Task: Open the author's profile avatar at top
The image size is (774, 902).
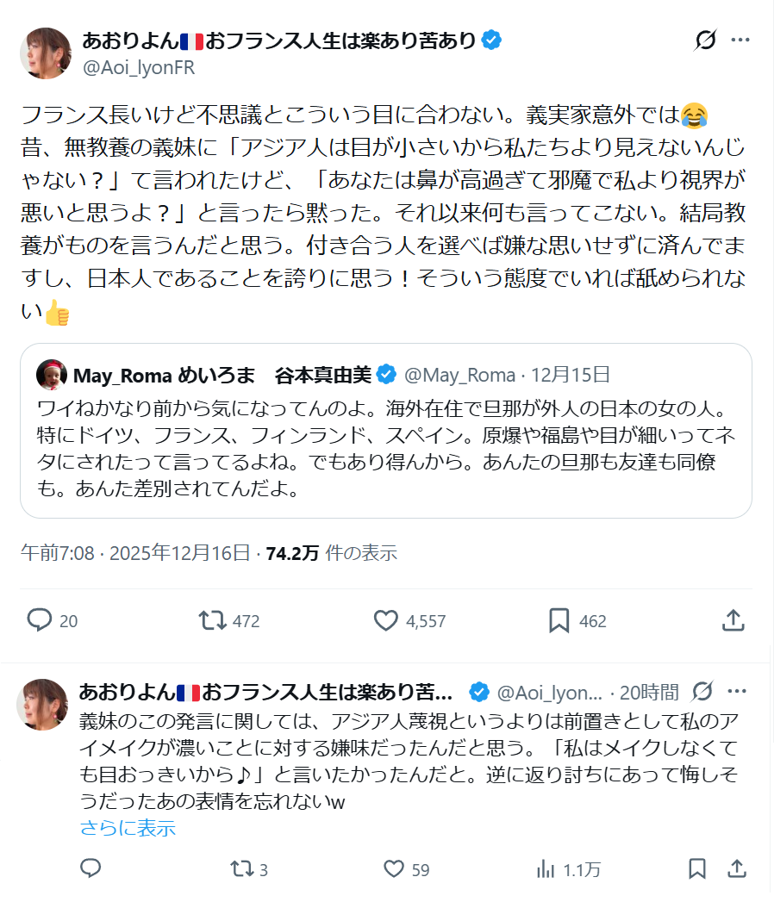Action: (x=46, y=53)
